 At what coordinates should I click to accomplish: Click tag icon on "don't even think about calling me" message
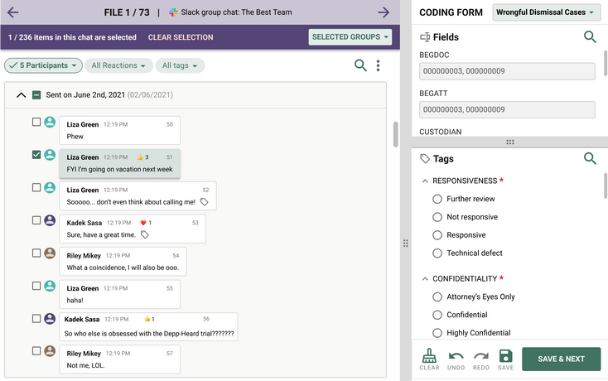pyautogui.click(x=204, y=202)
